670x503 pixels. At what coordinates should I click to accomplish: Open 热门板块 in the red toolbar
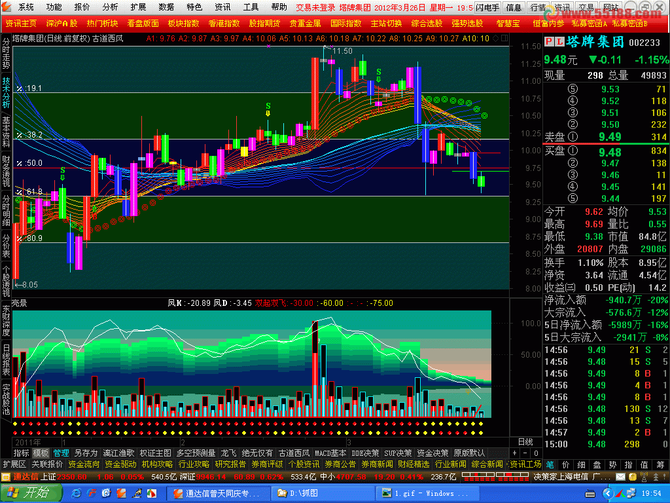tap(102, 24)
